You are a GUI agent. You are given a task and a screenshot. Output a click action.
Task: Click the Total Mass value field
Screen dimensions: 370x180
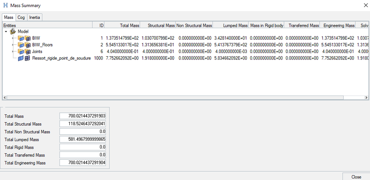click(83, 116)
